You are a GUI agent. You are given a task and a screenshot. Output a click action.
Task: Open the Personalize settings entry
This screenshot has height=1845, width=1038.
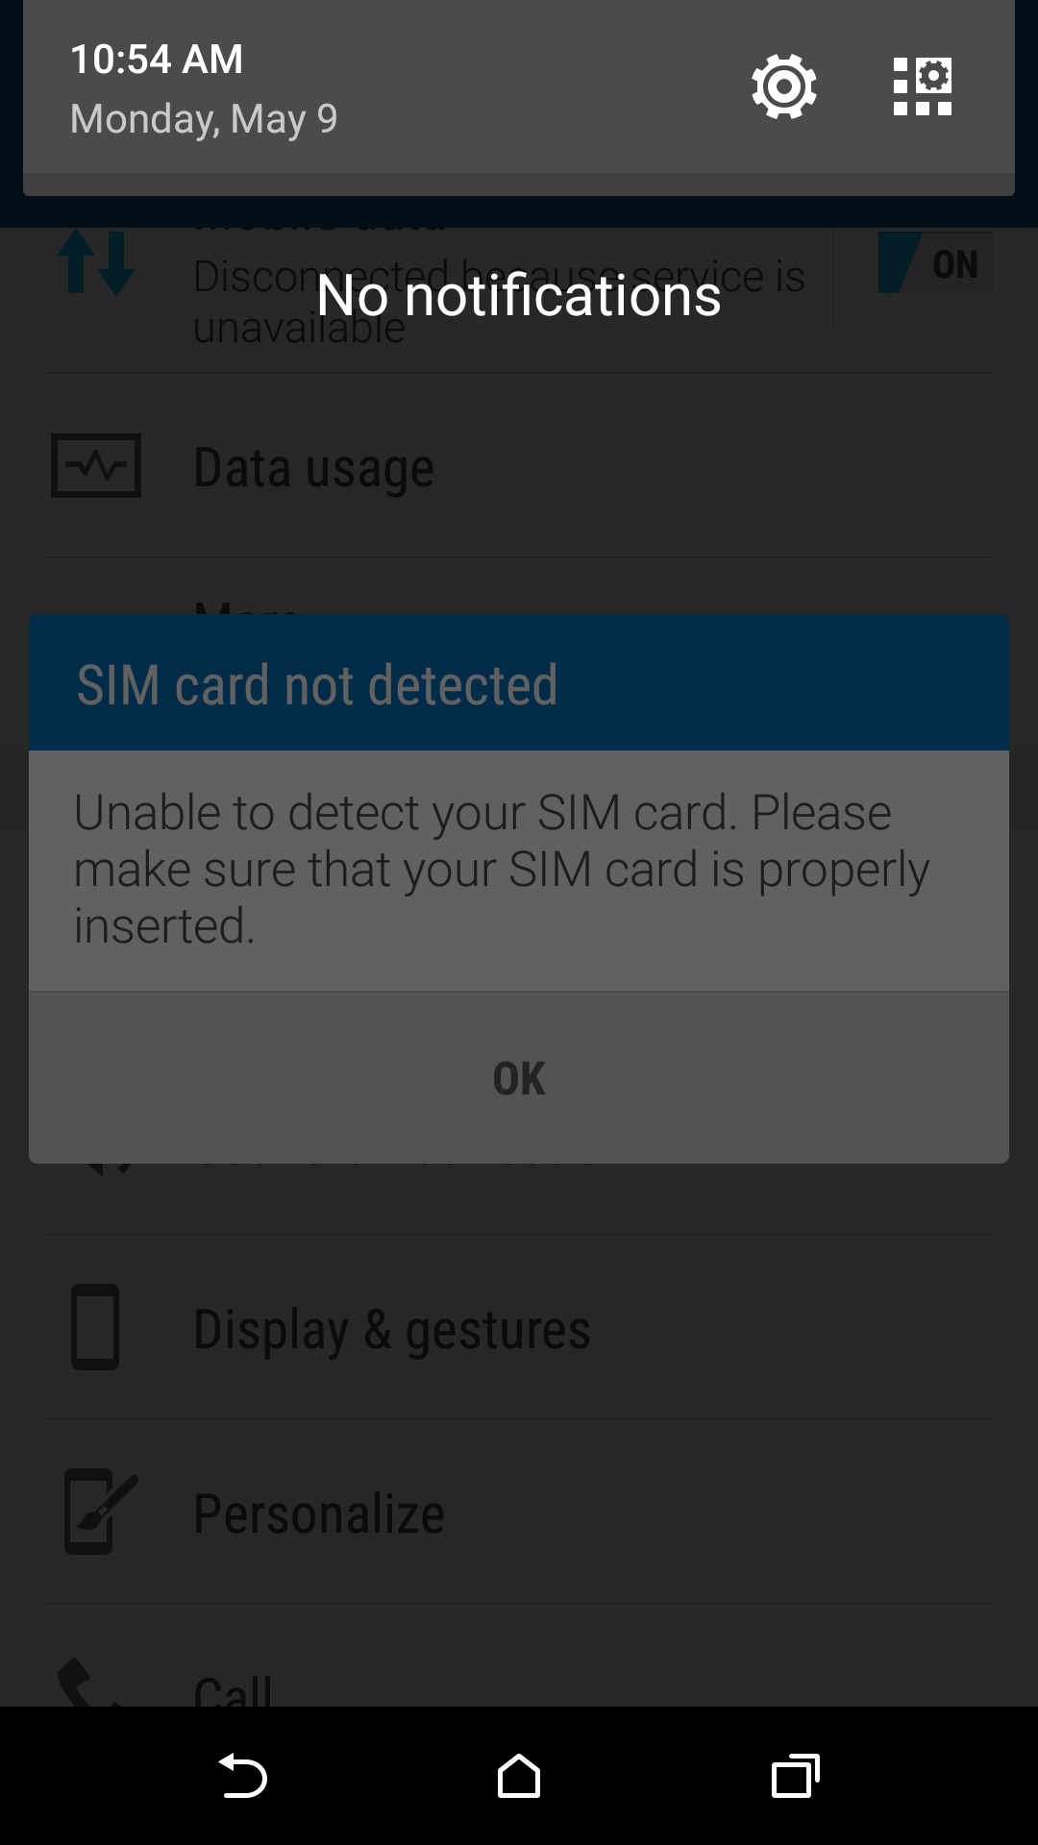coord(519,1512)
